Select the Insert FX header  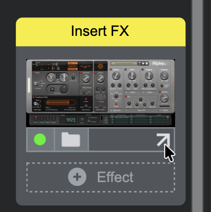coord(101,32)
